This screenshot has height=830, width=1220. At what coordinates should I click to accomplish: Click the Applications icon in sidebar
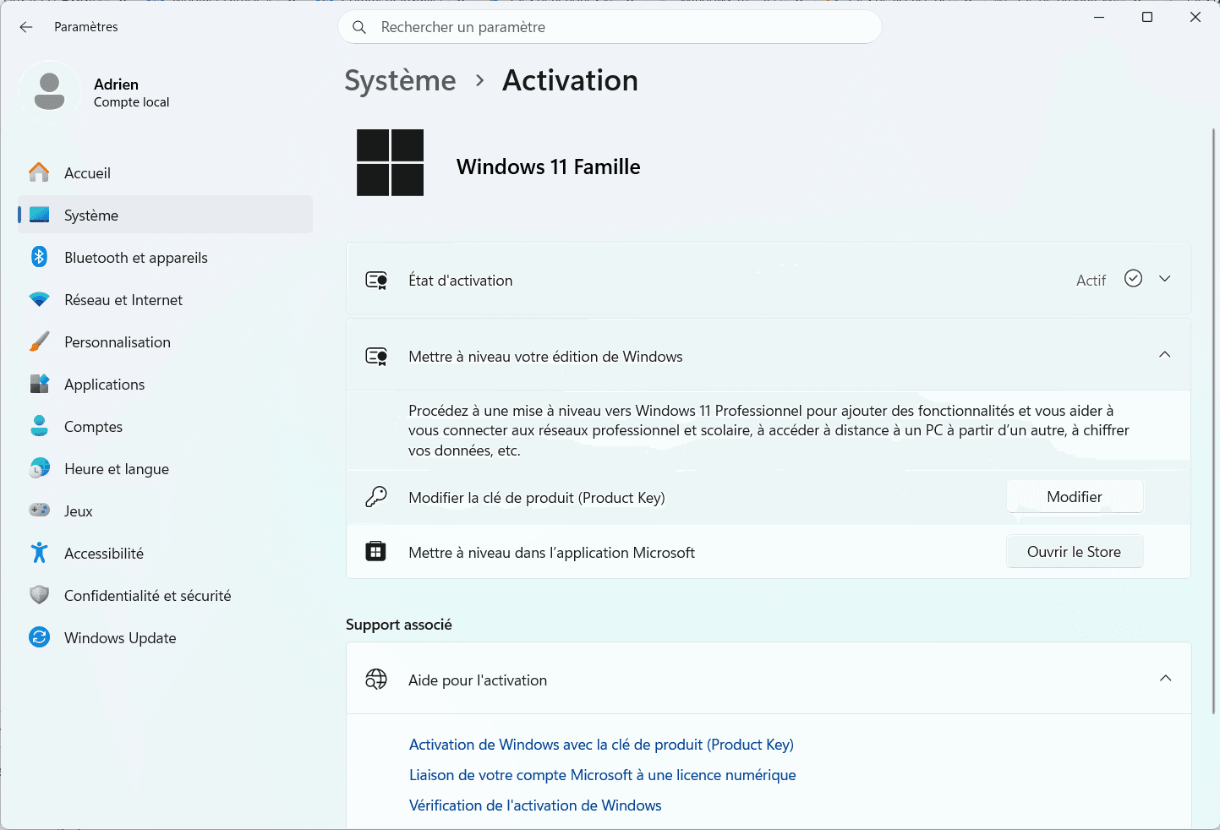(39, 384)
